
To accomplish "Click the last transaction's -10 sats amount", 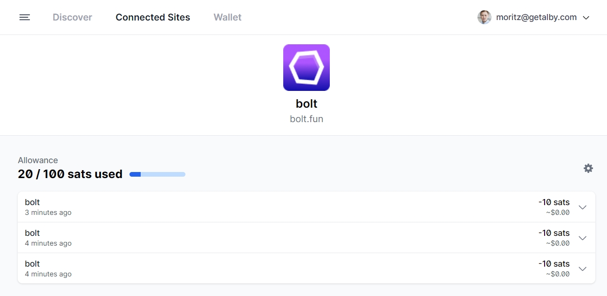I will 554,264.
